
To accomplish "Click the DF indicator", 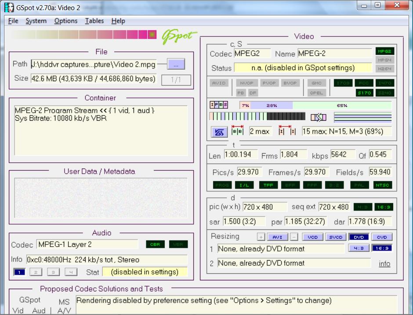I will (253, 93).
